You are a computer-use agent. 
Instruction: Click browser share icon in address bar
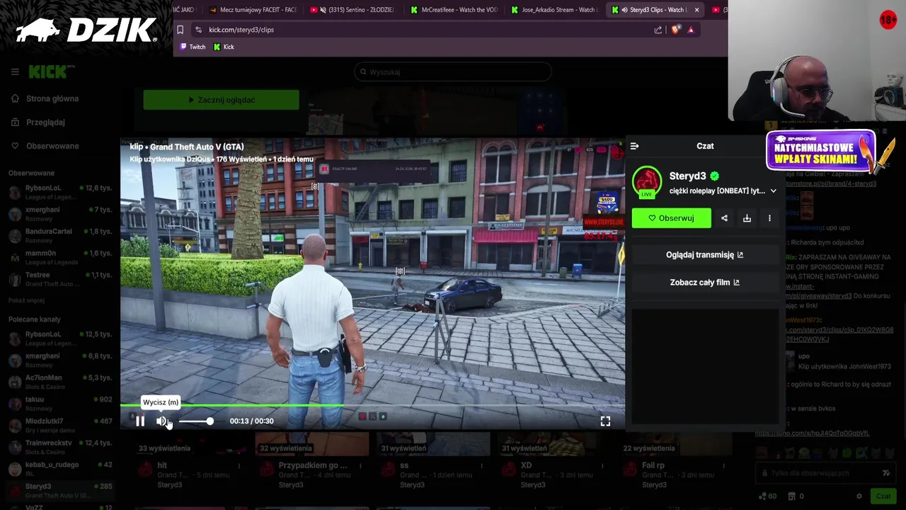(658, 30)
